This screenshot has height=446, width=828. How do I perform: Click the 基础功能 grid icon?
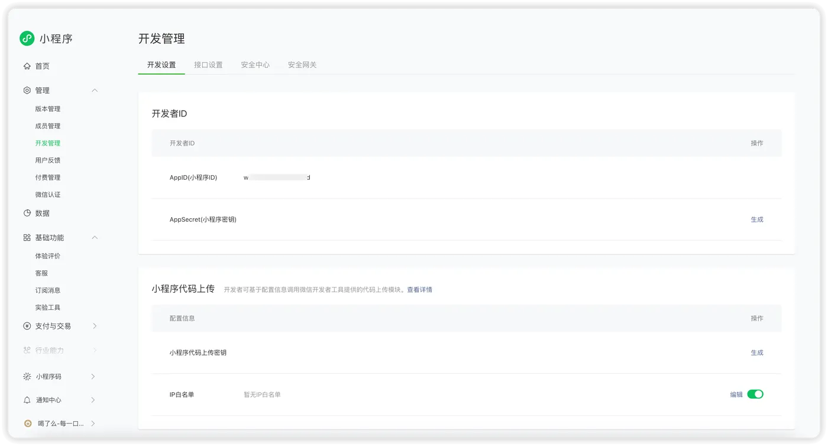(x=25, y=237)
